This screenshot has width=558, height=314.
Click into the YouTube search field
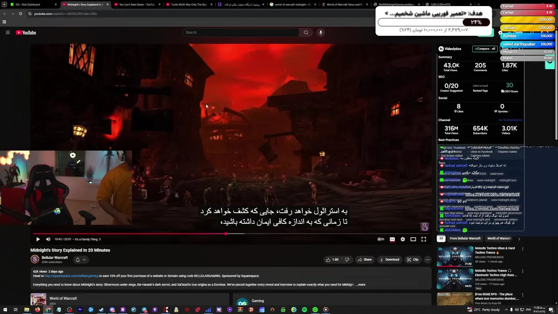point(241,32)
